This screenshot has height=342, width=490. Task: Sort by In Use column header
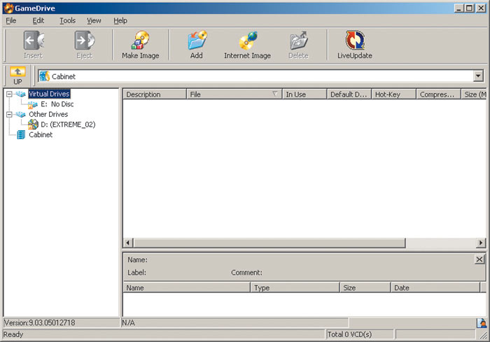(x=304, y=94)
